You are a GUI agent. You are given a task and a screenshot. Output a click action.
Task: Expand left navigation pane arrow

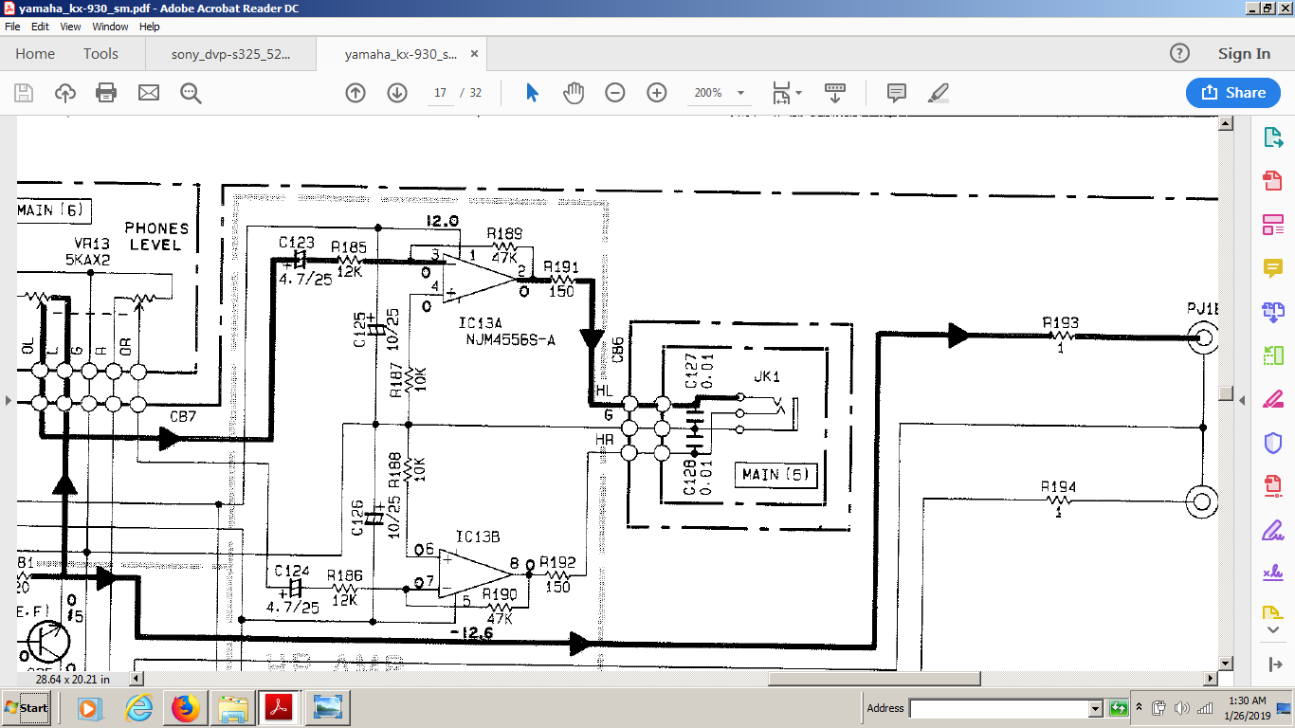pyautogui.click(x=9, y=400)
